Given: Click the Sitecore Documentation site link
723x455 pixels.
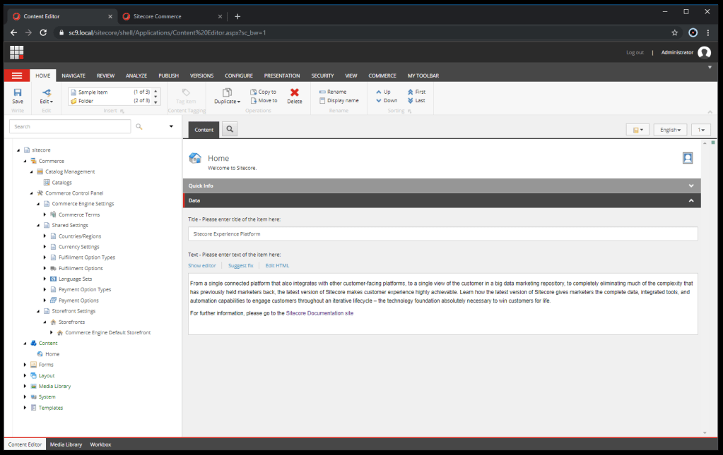Looking at the screenshot, I should [x=319, y=313].
